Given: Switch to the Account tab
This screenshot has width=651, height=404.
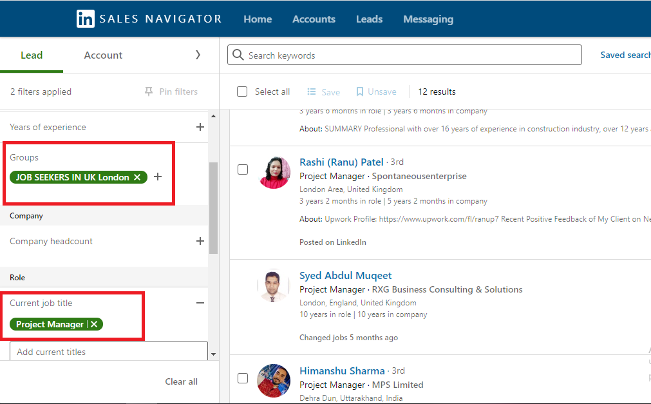Looking at the screenshot, I should (104, 55).
